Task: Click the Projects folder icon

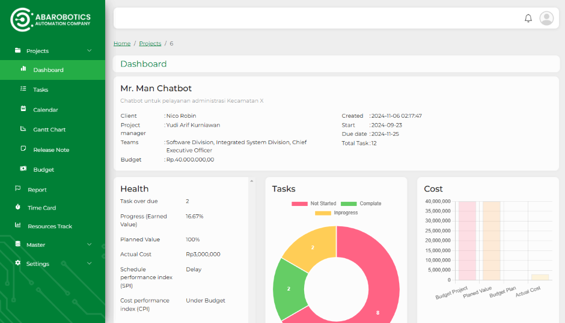Action: pyautogui.click(x=17, y=50)
